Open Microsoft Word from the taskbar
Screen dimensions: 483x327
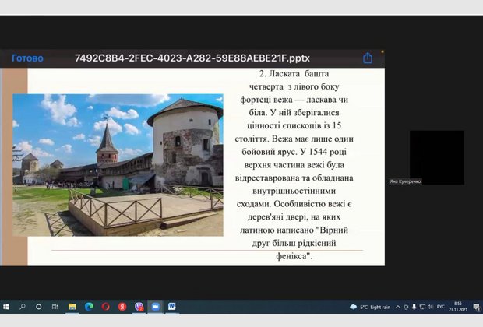pyautogui.click(x=172, y=307)
